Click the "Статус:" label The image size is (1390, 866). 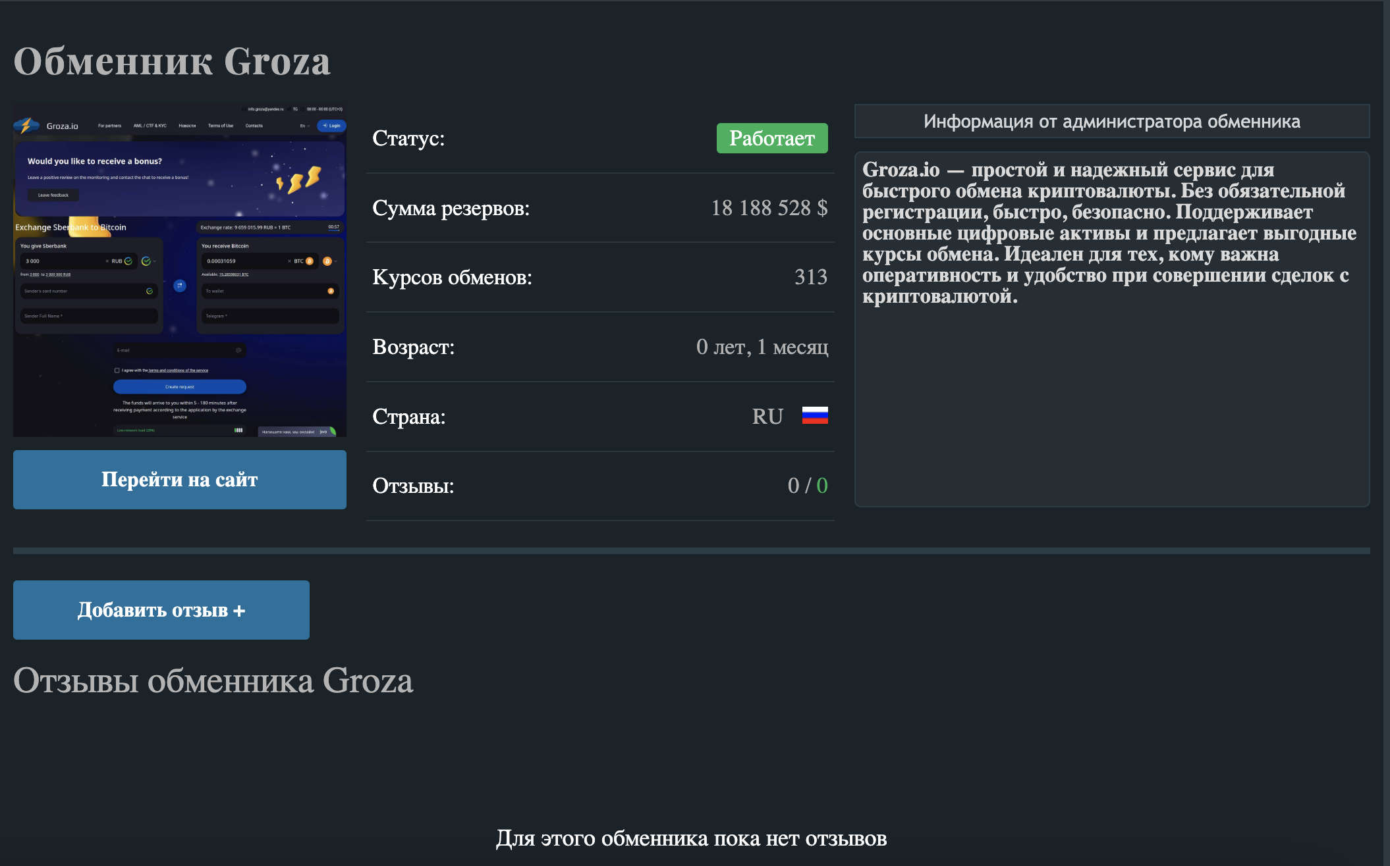pyautogui.click(x=408, y=138)
